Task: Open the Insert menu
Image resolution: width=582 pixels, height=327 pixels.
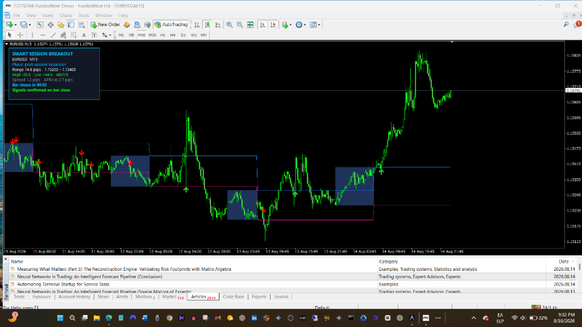Action: pyautogui.click(x=48, y=15)
